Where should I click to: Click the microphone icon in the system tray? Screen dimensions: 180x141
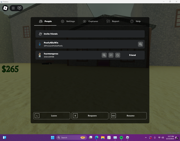coord(155,137)
